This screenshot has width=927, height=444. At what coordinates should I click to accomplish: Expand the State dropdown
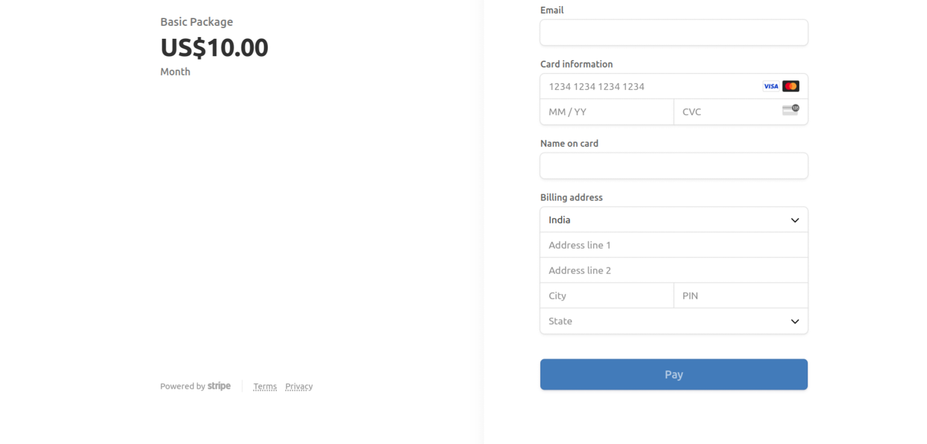point(674,321)
